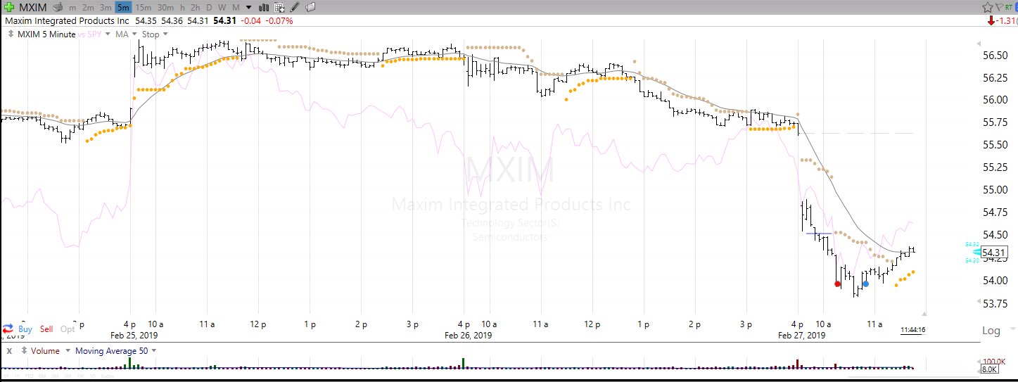This screenshot has width=1018, height=382.
Task: Click the move handle beside MXIM 5 Minute
Action: click(11, 34)
